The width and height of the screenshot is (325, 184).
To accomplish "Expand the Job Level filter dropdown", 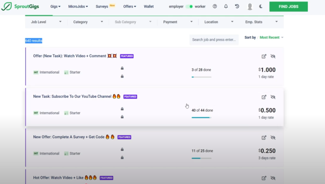I will pos(46,22).
